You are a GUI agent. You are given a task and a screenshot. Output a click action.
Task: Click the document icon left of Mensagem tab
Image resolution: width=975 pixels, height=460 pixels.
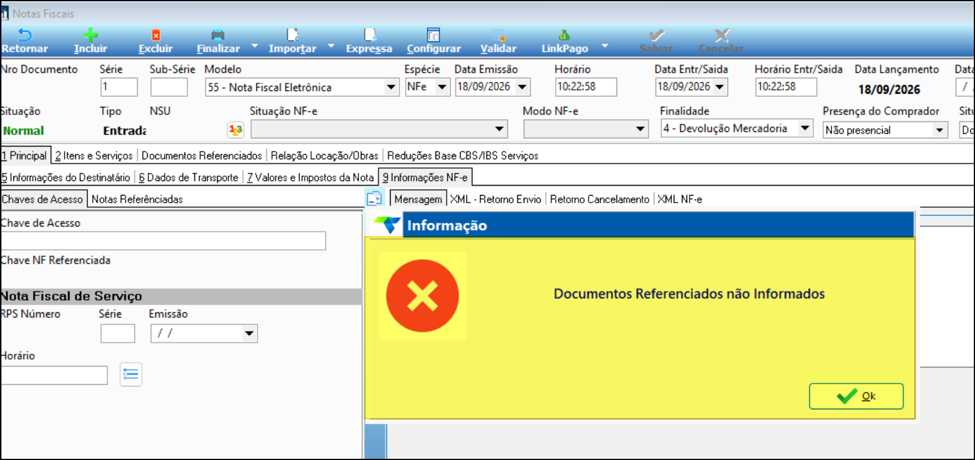click(374, 199)
